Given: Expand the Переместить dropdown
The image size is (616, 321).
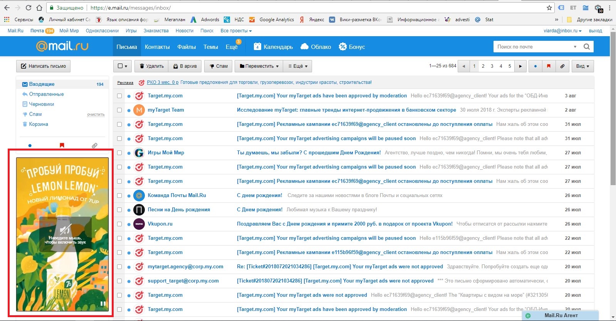Looking at the screenshot, I should click(259, 66).
